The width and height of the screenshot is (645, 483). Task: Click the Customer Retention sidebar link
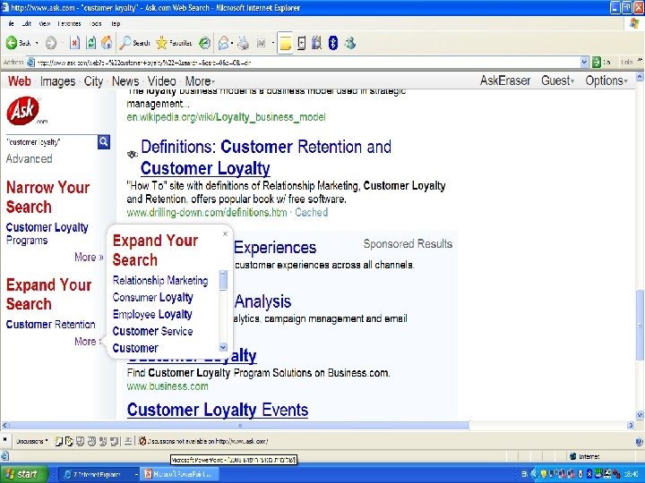point(50,325)
